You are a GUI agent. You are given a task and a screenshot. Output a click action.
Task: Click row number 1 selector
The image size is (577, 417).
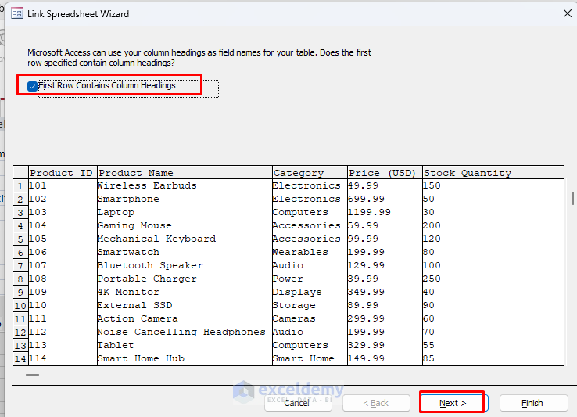pos(20,186)
